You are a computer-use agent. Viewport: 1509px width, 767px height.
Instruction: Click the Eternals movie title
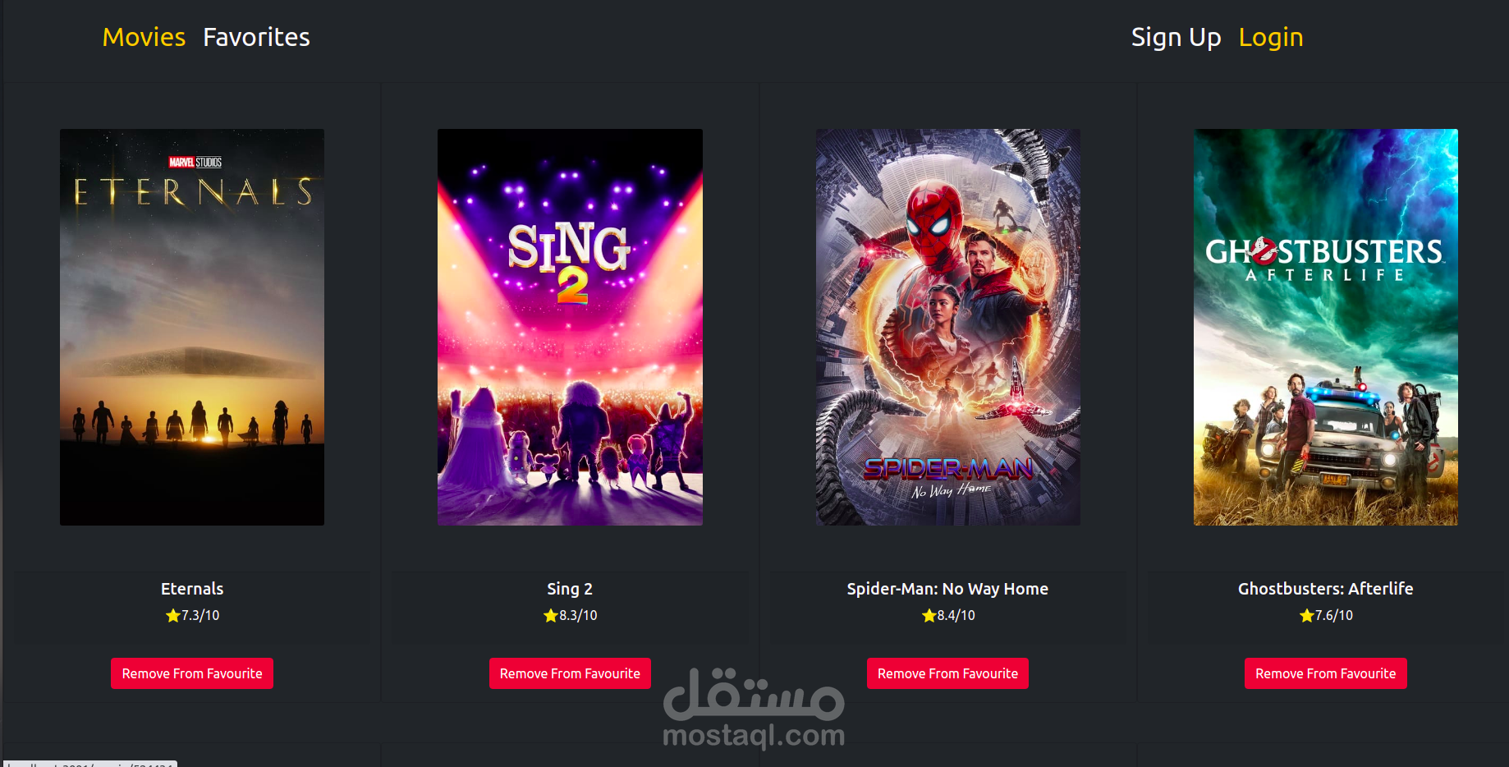tap(192, 589)
